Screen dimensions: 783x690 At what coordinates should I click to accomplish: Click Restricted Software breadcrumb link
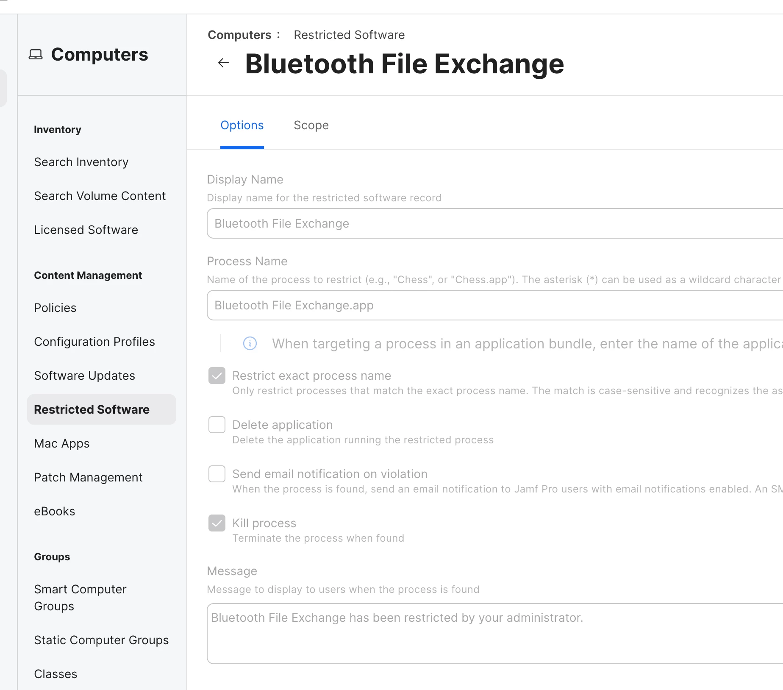tap(349, 35)
